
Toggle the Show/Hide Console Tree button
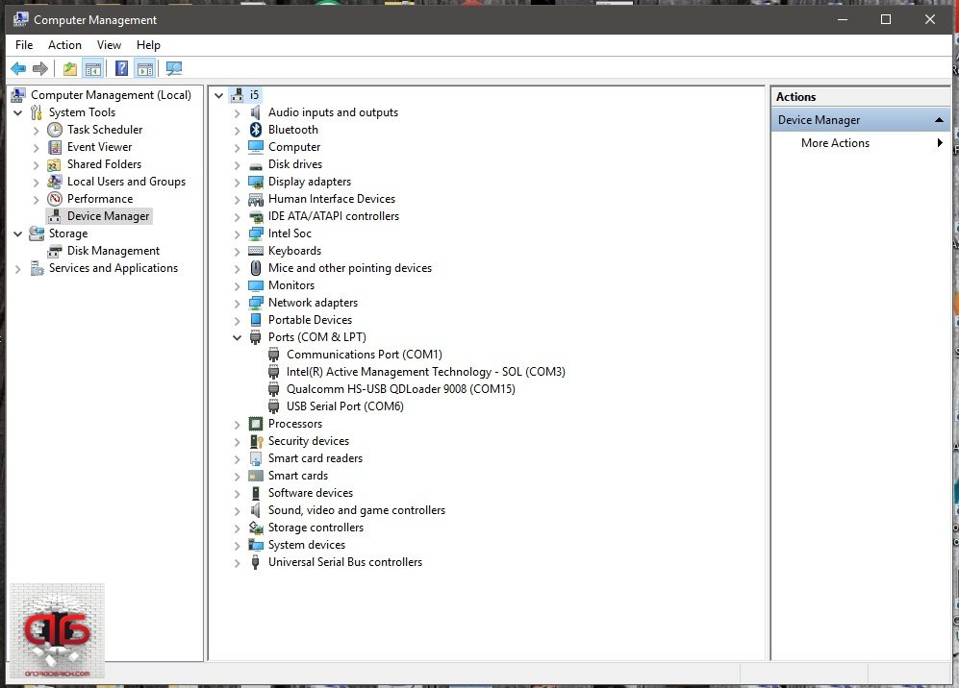93,68
